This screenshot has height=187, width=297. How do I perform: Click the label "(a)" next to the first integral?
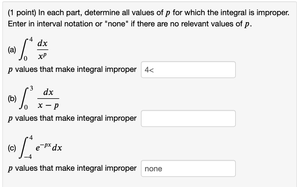pos(12,50)
